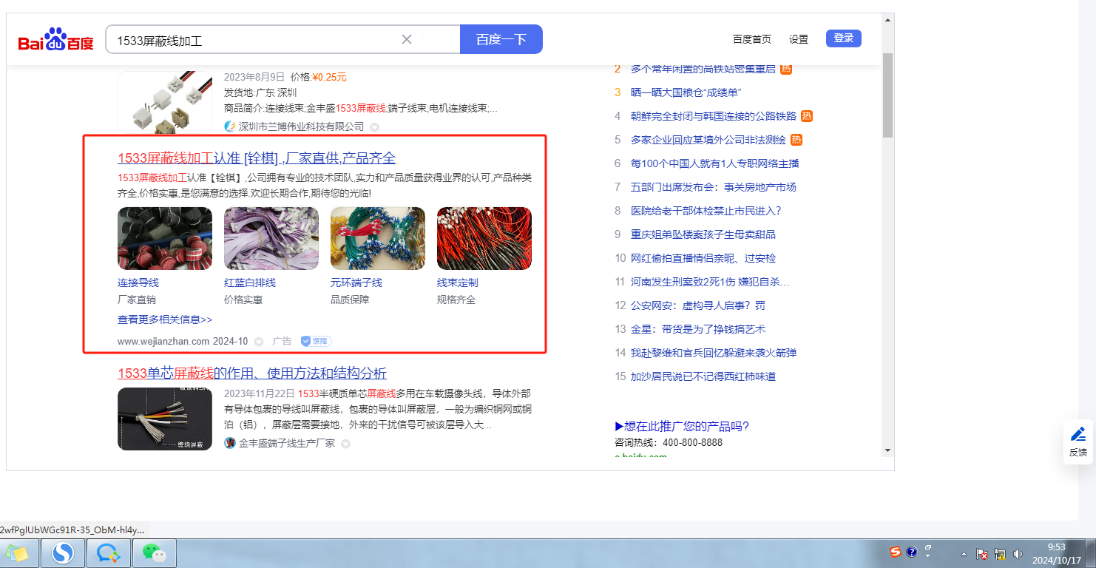The image size is (1096, 568).
Task: Show hidden tray icons arrow
Action: (964, 554)
